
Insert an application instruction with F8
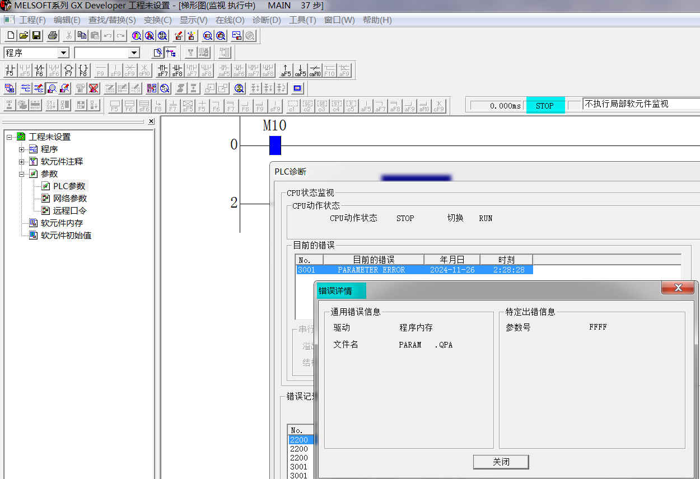83,71
